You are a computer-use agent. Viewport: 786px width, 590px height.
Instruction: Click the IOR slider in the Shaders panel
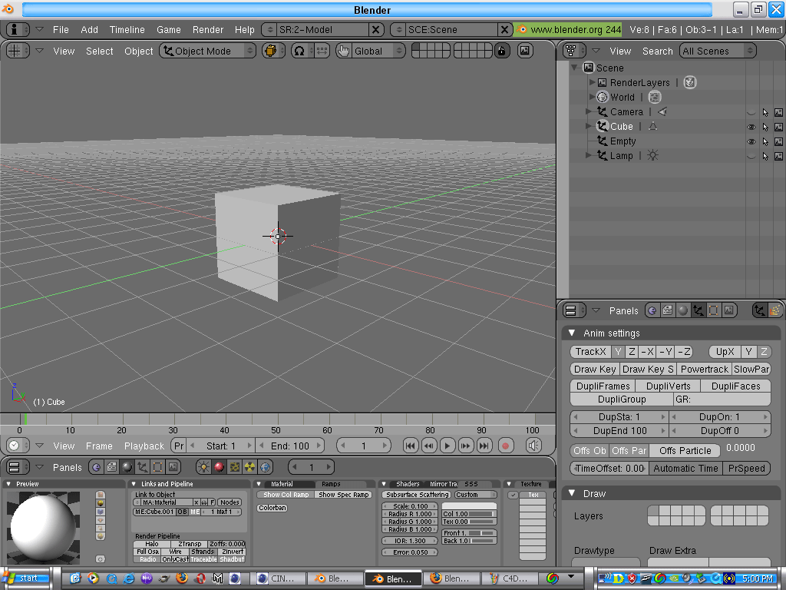[x=410, y=539]
